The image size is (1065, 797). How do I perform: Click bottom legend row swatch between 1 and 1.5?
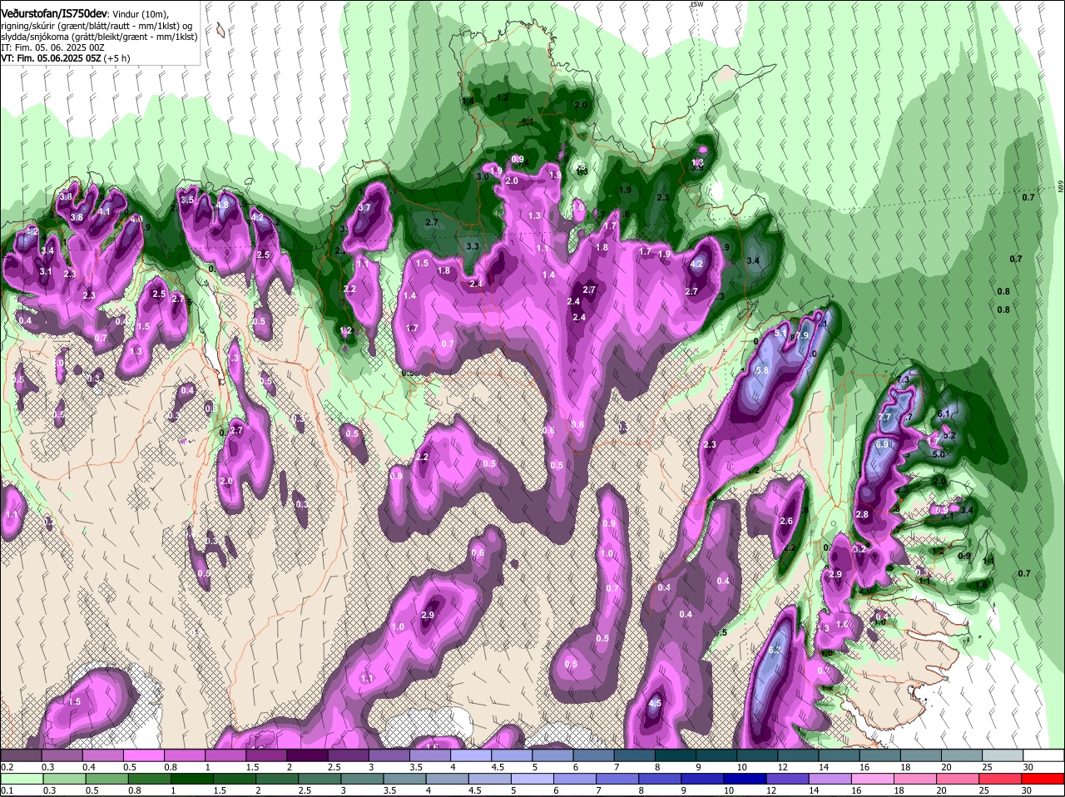click(x=192, y=779)
